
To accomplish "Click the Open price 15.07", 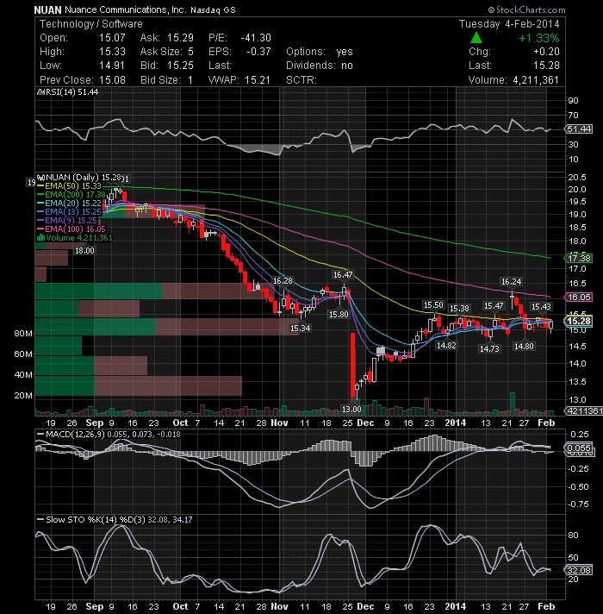I will [112, 38].
